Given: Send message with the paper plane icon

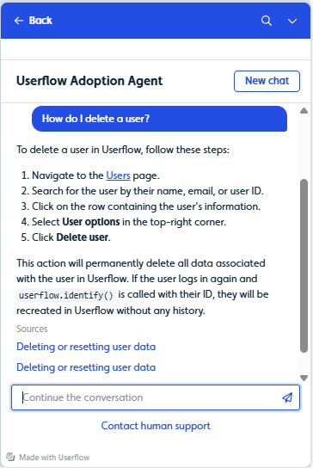Looking at the screenshot, I should pos(287,397).
